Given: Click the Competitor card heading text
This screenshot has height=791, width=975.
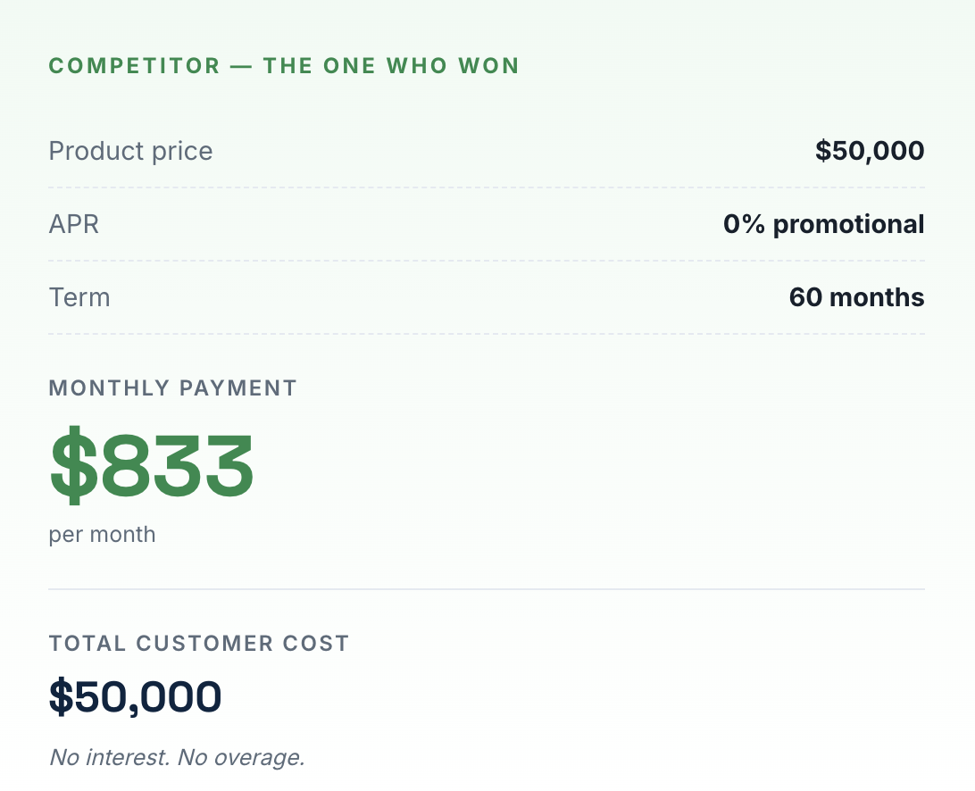Looking at the screenshot, I should (284, 66).
